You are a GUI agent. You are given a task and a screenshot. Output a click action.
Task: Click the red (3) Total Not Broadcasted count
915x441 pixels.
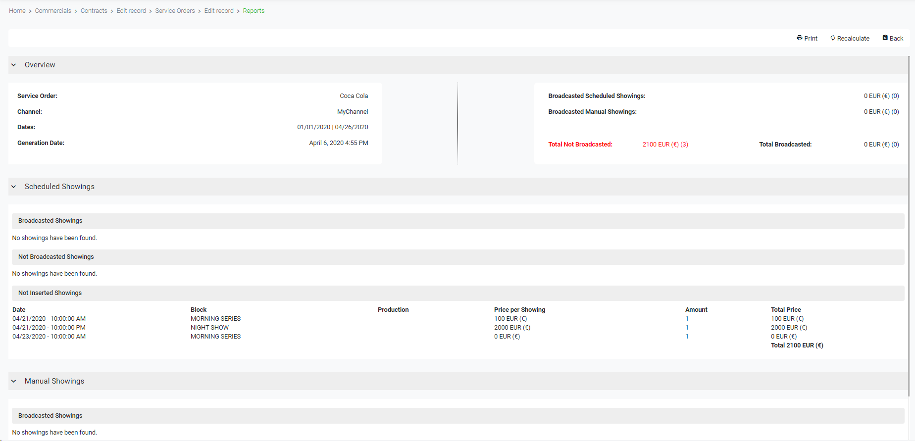(684, 145)
